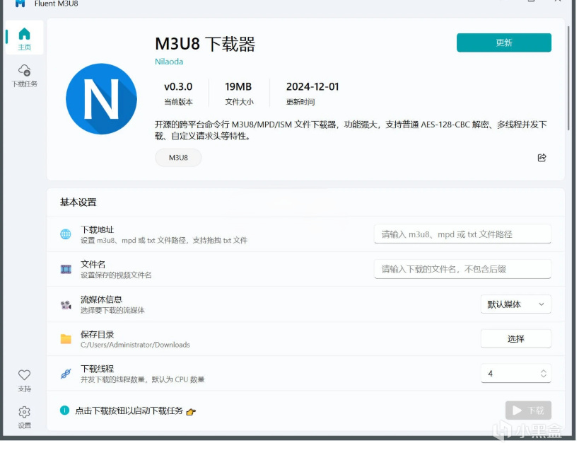The height and width of the screenshot is (453, 579).
Task: Click the globe icon beside 下载地址
Action: tap(66, 234)
